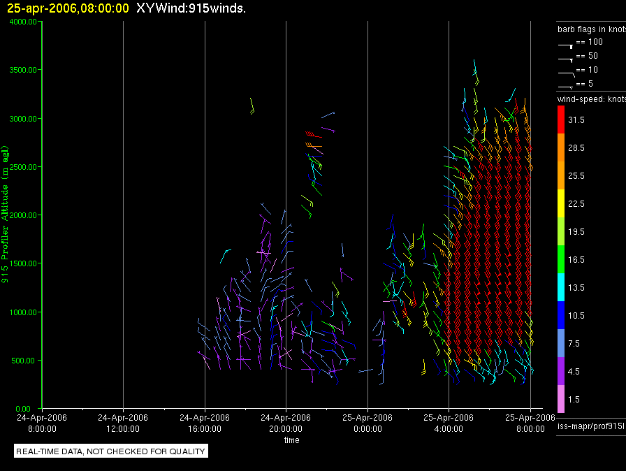Click the 24-Apr-2006 20:00:00 time label
626x471 pixels.
tap(286, 423)
